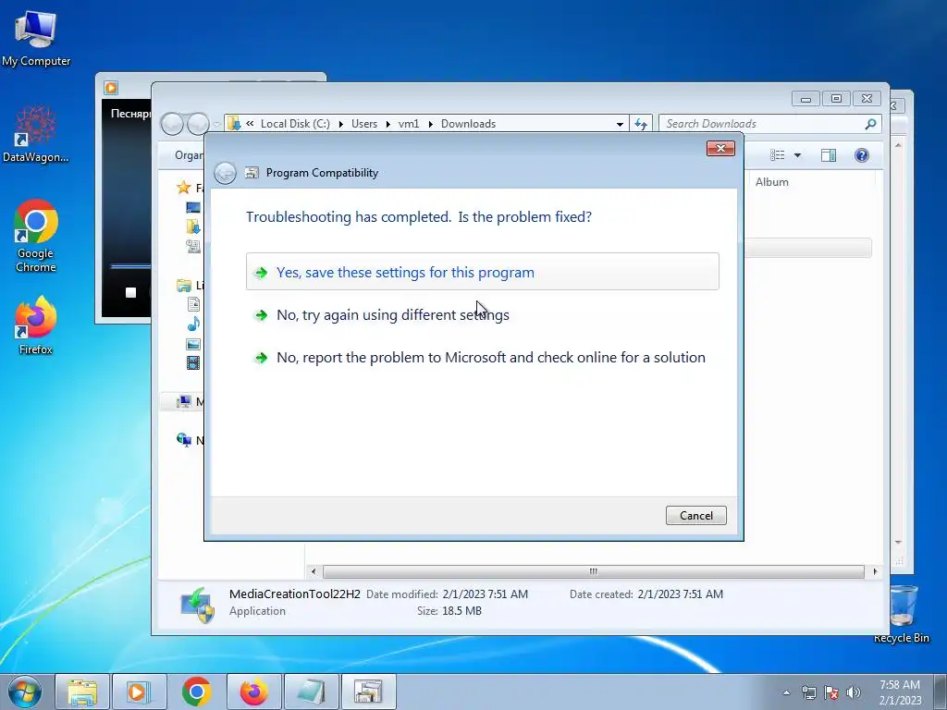Click the media player title bar icon

pyautogui.click(x=111, y=88)
